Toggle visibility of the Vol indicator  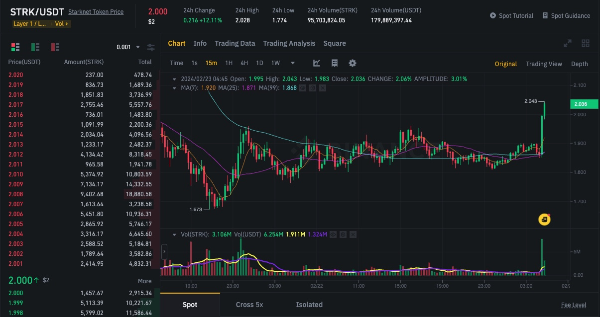click(x=334, y=234)
